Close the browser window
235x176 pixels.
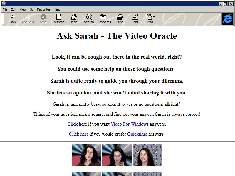click(x=231, y=4)
